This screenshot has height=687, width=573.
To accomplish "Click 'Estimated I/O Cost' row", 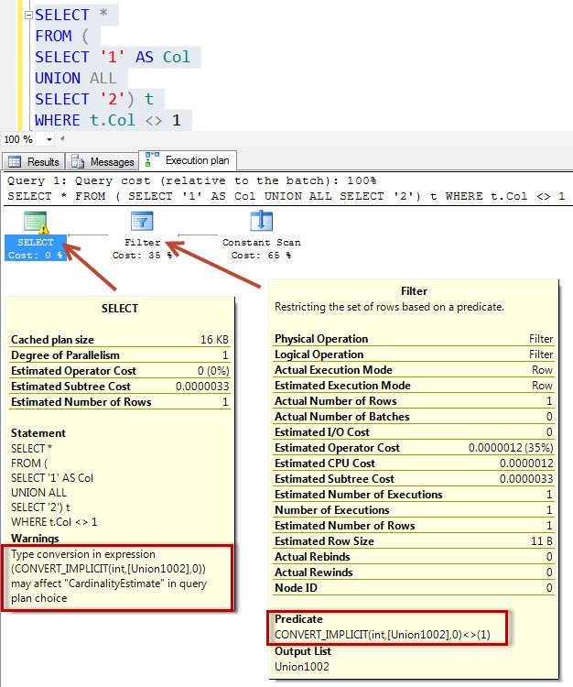I will 414,432.
